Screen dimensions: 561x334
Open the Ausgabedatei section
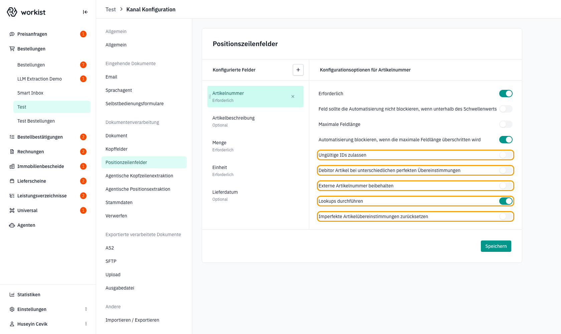tap(120, 288)
